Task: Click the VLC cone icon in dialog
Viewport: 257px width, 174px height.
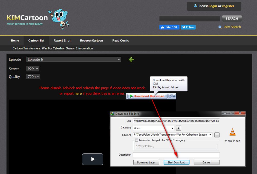Action: (x=232, y=132)
